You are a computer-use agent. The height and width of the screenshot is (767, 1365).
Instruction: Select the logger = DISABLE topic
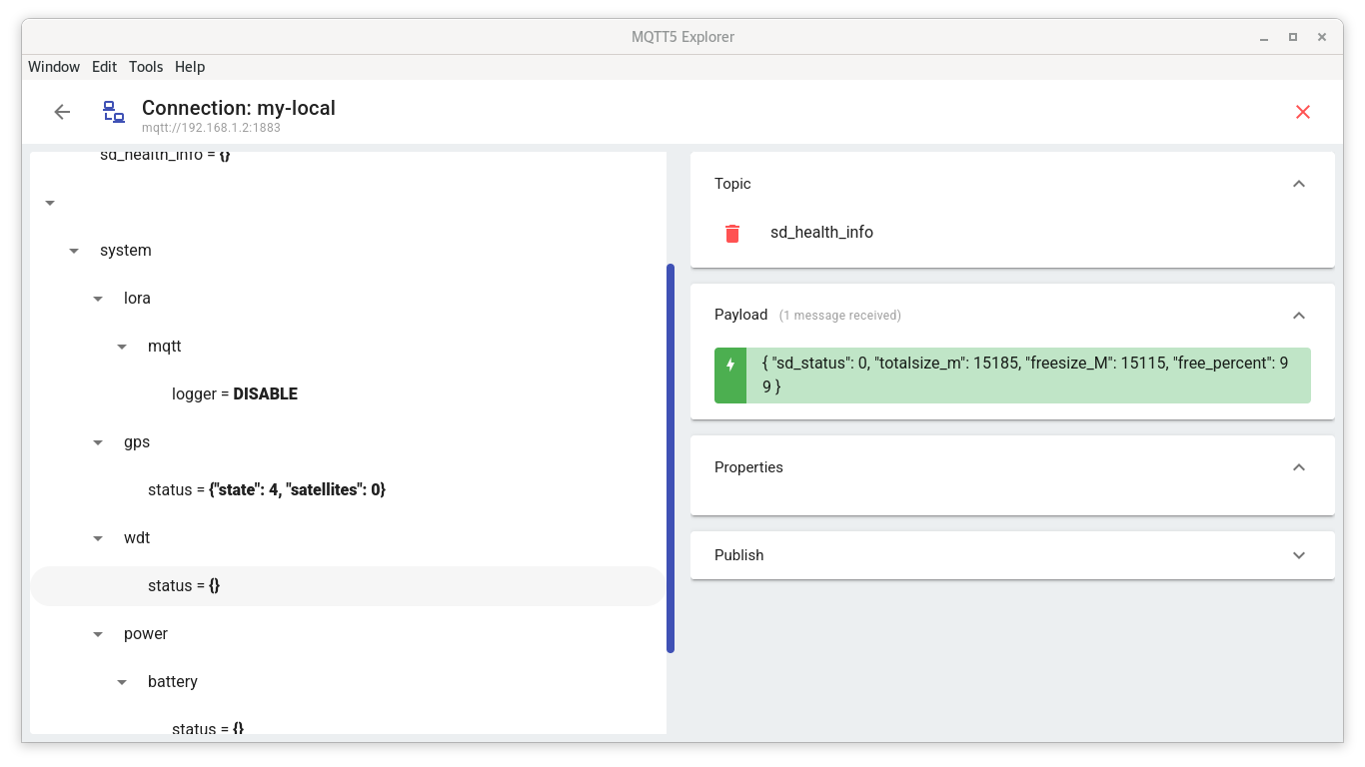tap(235, 394)
